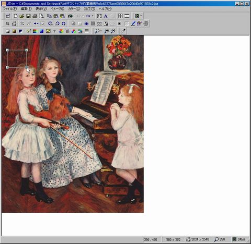Click the 24bit color depth indicator

(241, 239)
